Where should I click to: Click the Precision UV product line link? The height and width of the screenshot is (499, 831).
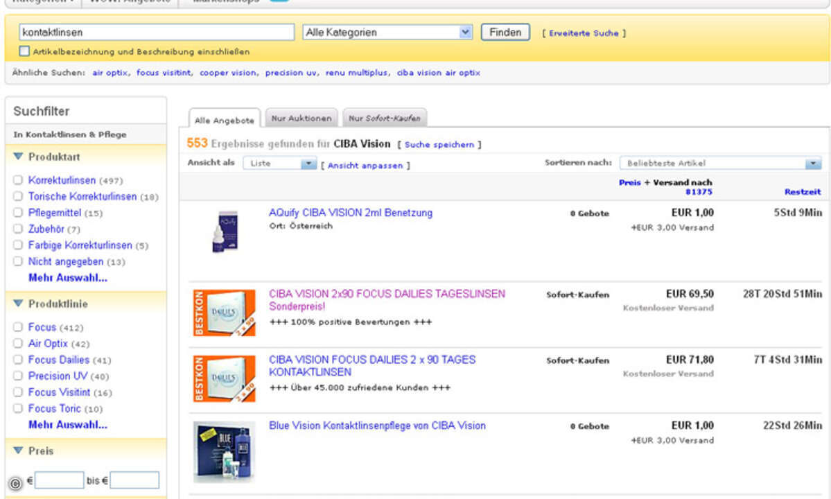58,376
